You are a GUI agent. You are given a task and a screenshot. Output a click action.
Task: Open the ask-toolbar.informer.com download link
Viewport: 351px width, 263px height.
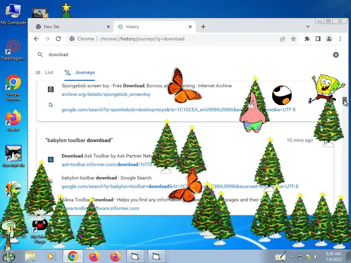[107, 165]
